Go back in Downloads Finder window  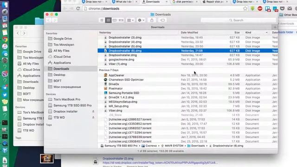[x=48, y=20]
